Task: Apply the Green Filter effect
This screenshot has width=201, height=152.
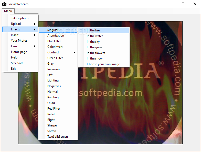Action: point(58,58)
